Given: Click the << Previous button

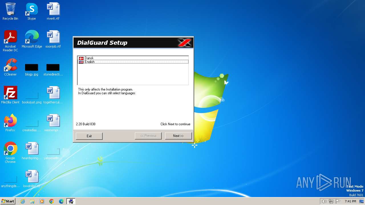Looking at the screenshot, I should click(x=148, y=136).
